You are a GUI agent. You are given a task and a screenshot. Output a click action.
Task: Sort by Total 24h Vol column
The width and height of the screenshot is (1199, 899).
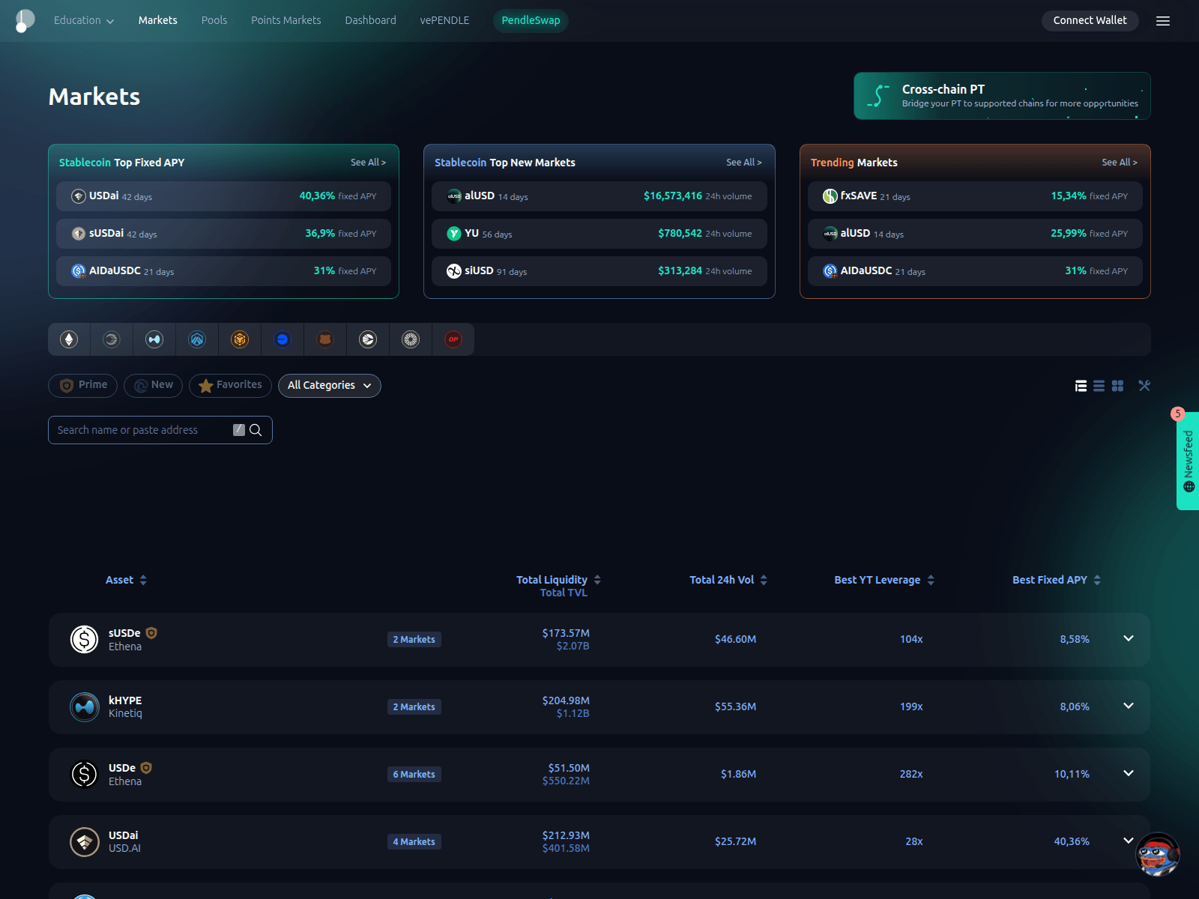[728, 580]
